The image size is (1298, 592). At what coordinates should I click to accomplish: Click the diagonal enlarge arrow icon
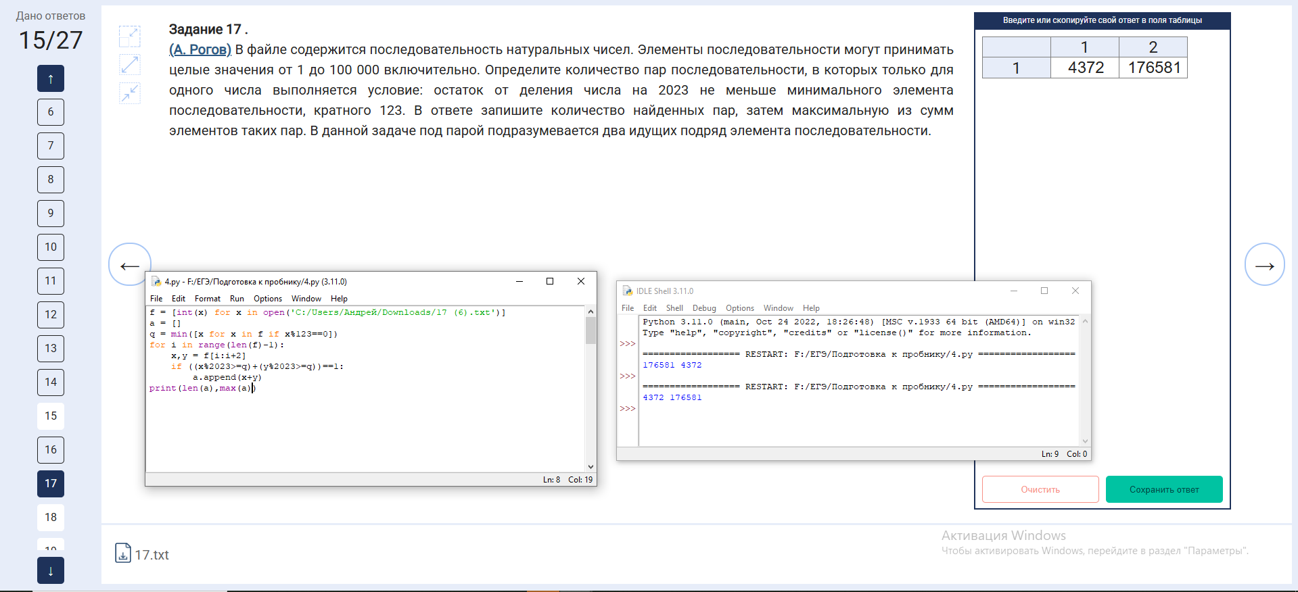point(129,65)
